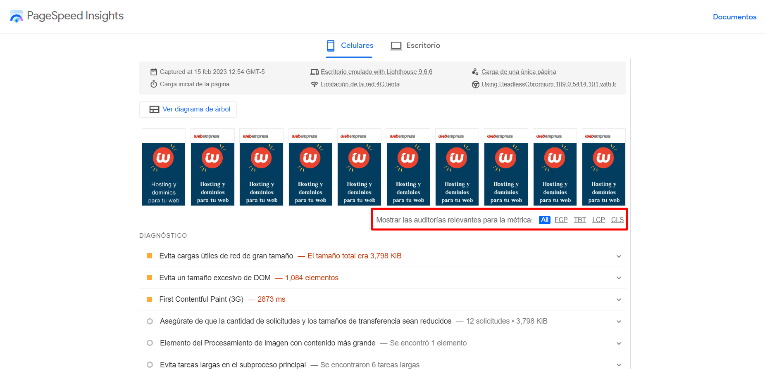Image resolution: width=765 pixels, height=369 pixels.
Task: Click the wifi icon beside Limitación de la red
Action: (315, 84)
